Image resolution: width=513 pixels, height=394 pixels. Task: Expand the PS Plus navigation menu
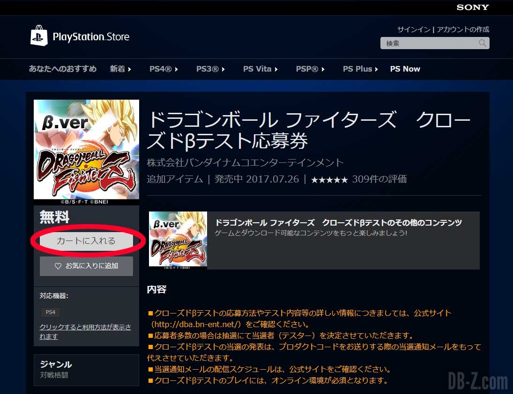[x=360, y=69]
